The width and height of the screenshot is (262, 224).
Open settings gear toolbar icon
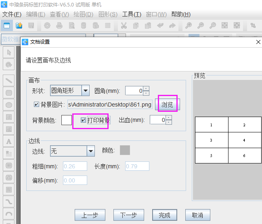47,25
